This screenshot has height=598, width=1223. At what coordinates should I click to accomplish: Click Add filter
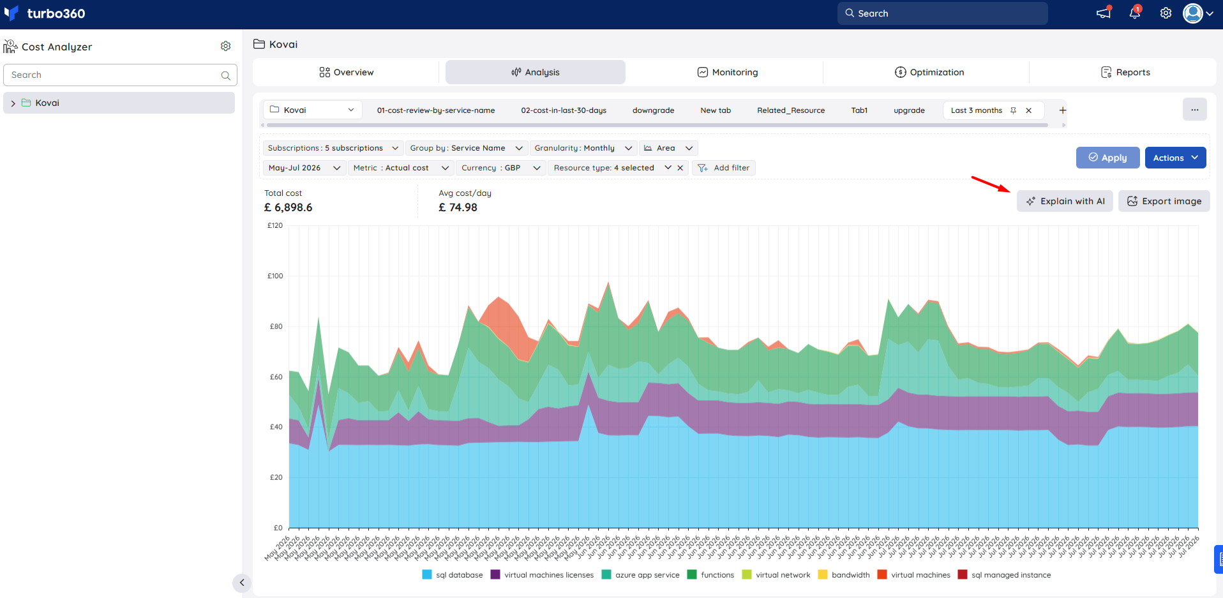coord(724,168)
